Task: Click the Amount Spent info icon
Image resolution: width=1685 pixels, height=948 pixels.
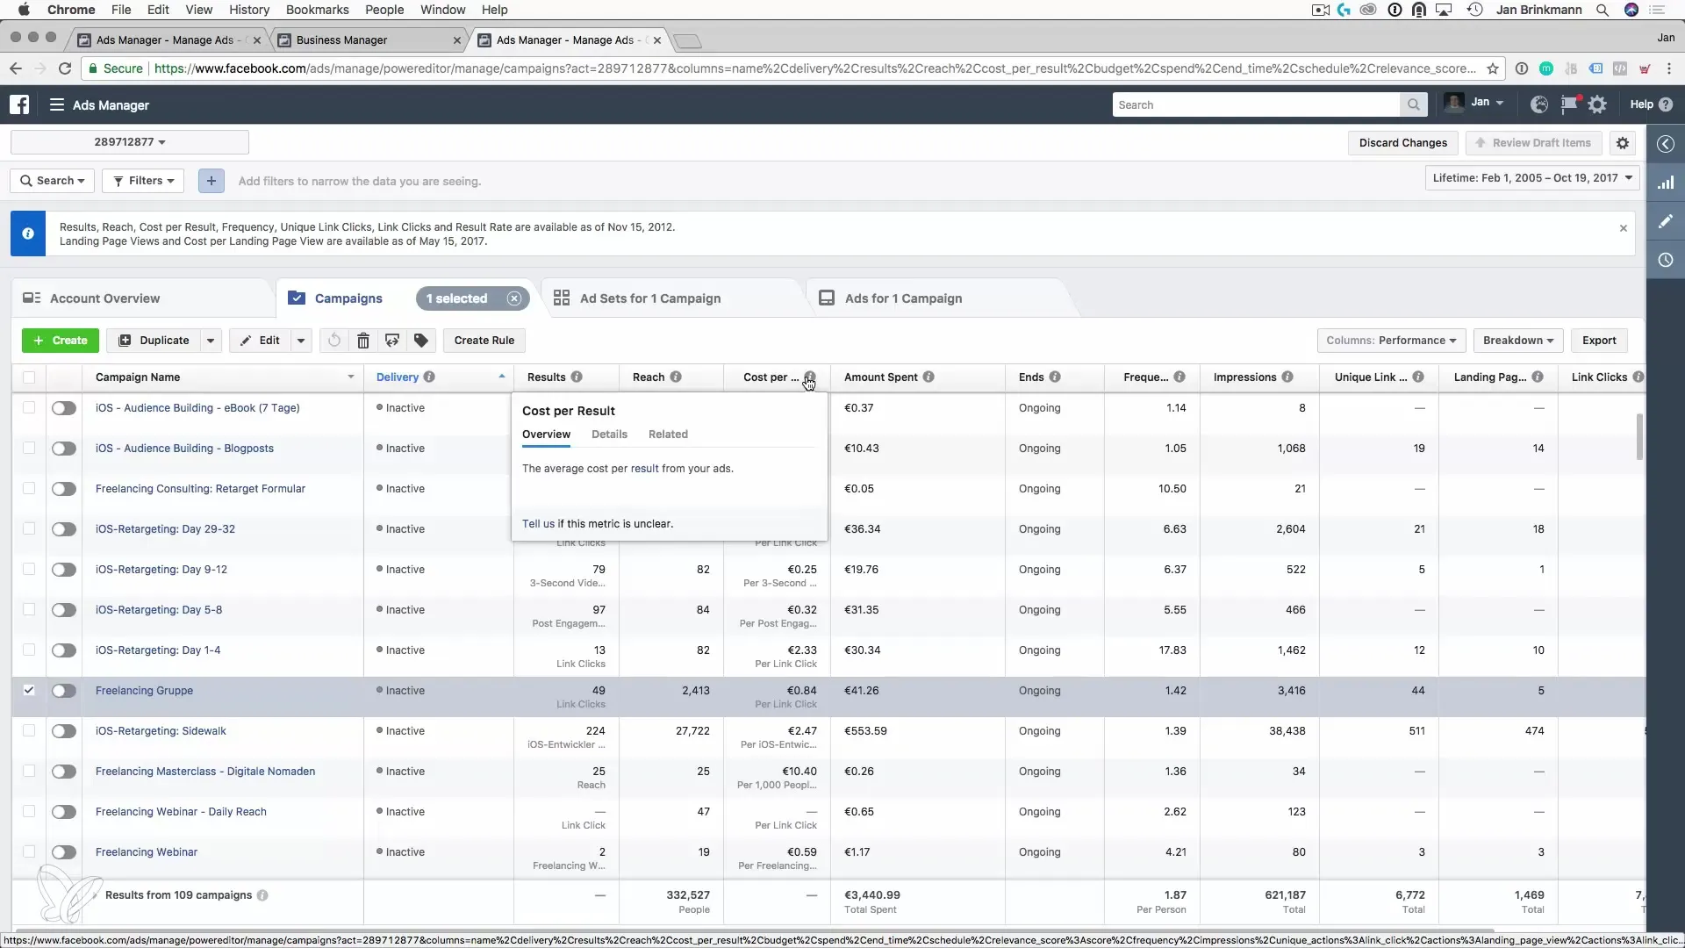Action: pyautogui.click(x=929, y=377)
